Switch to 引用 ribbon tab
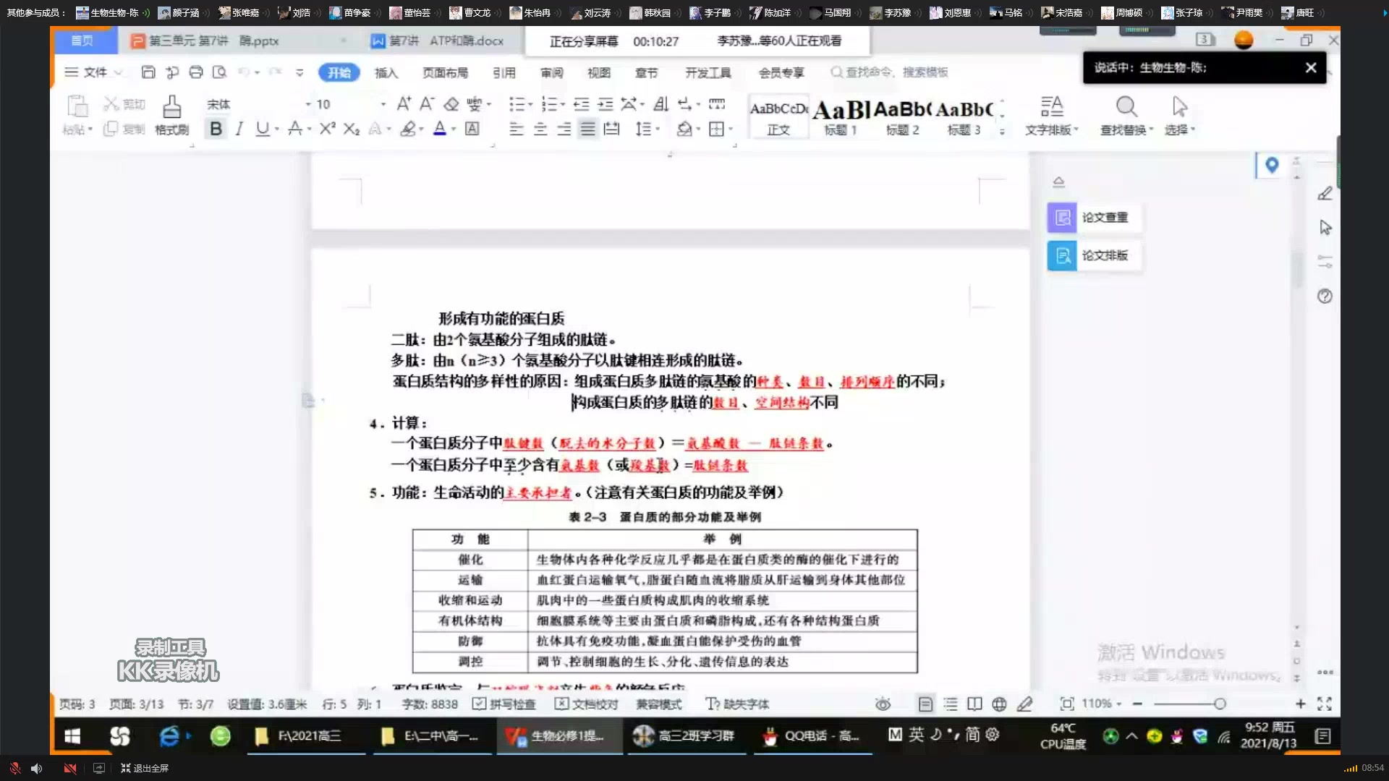Viewport: 1389px width, 781px height. 504,72
